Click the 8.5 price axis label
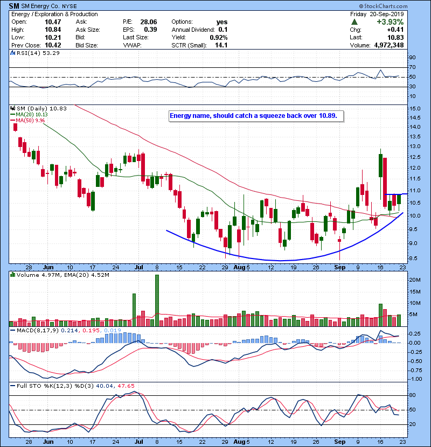This screenshot has height=447, width=431. pos(413,259)
